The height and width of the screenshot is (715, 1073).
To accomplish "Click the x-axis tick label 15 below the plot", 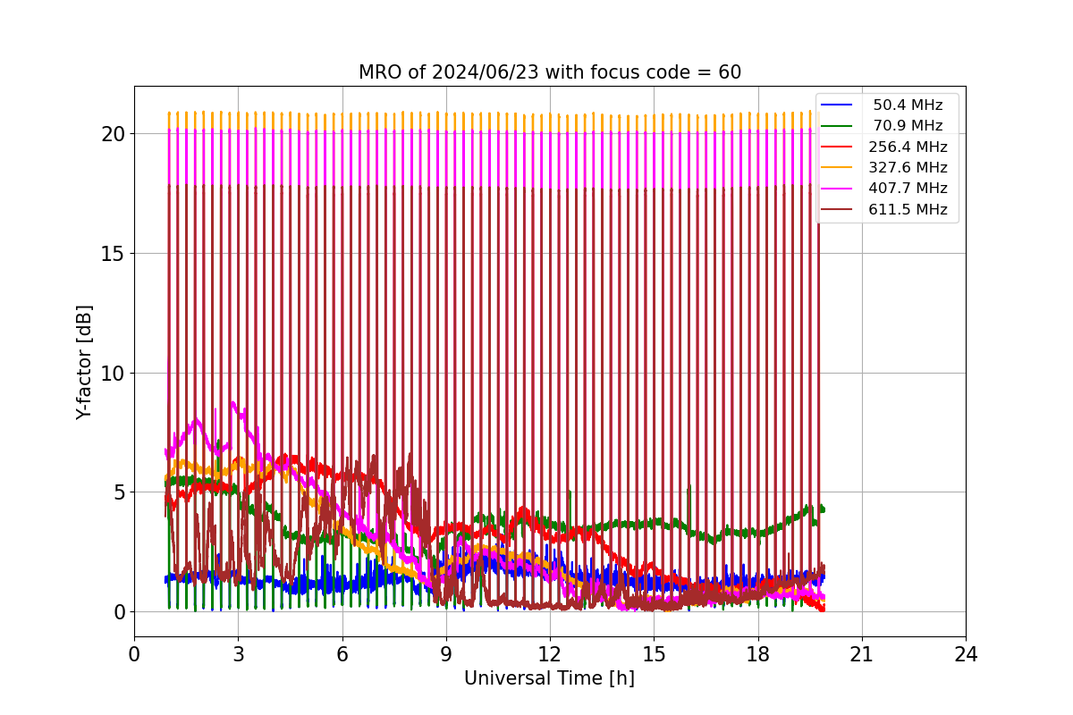I will pyautogui.click(x=654, y=653).
